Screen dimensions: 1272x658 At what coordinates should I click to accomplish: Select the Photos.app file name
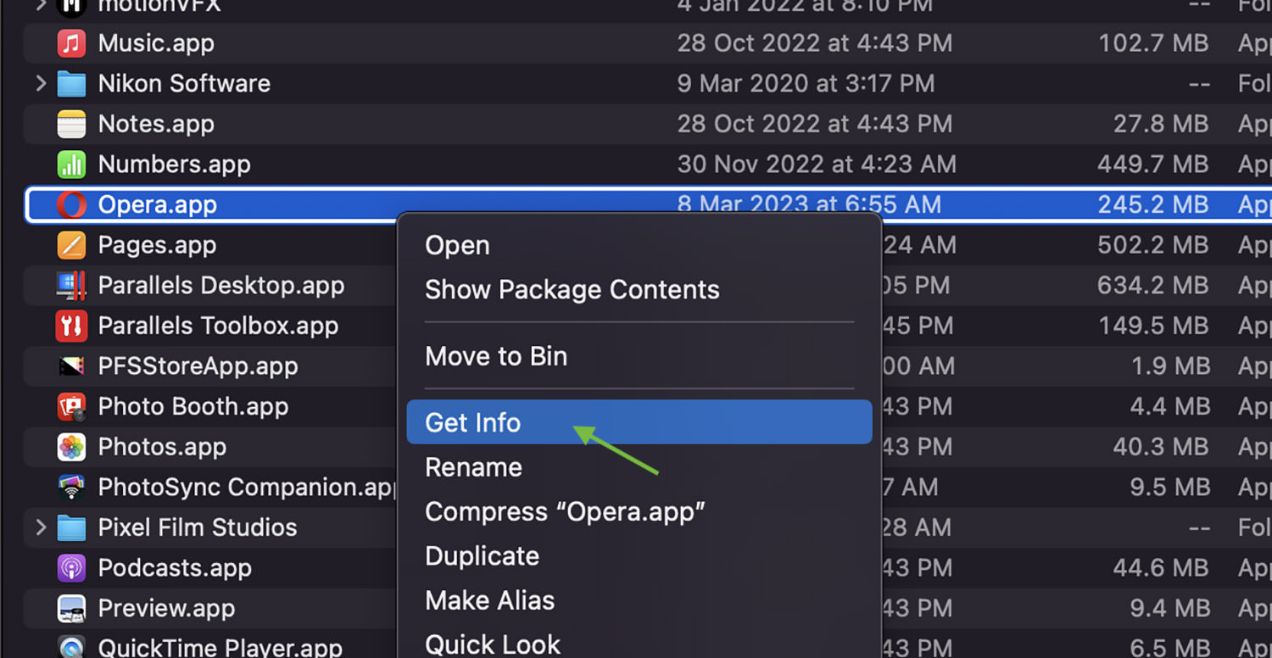[x=162, y=447]
